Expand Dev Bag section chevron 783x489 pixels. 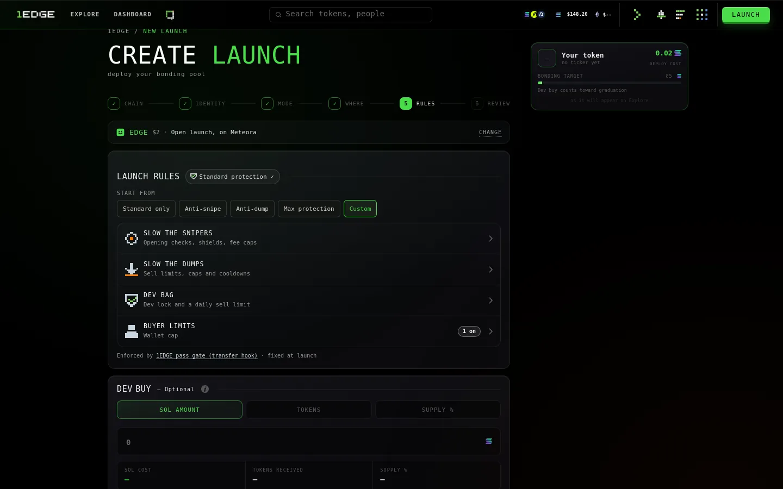click(490, 300)
